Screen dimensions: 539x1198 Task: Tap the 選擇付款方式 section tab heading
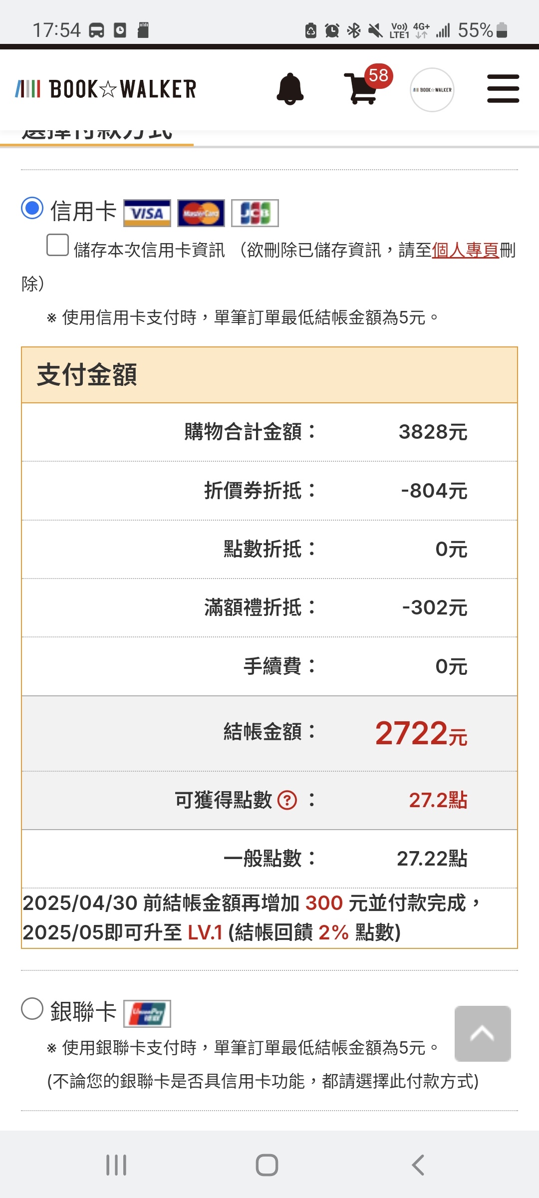click(97, 135)
